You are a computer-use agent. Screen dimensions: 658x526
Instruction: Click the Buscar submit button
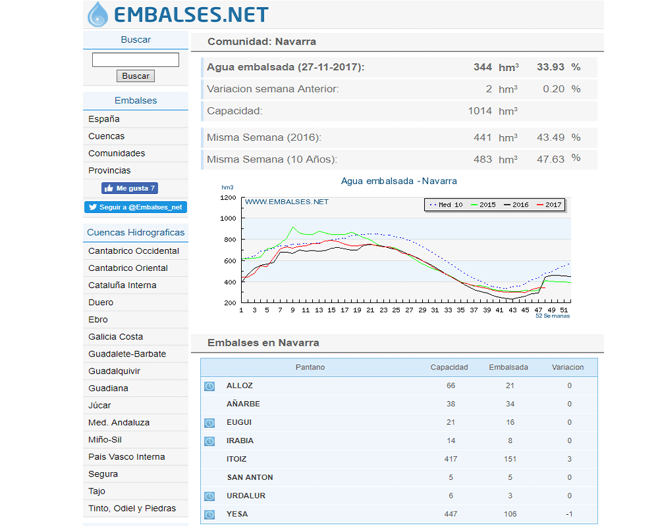(136, 76)
